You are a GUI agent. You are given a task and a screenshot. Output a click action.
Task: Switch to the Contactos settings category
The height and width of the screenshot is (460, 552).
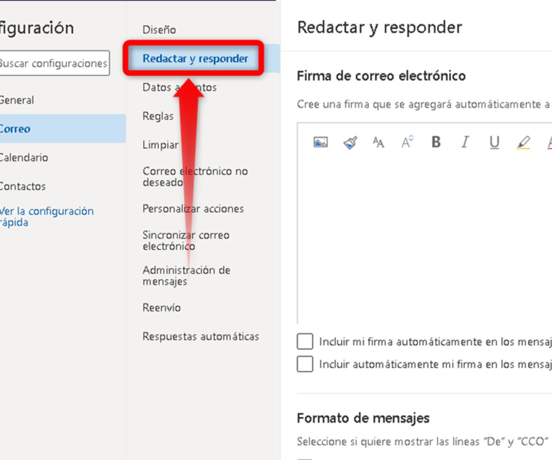[x=23, y=186]
